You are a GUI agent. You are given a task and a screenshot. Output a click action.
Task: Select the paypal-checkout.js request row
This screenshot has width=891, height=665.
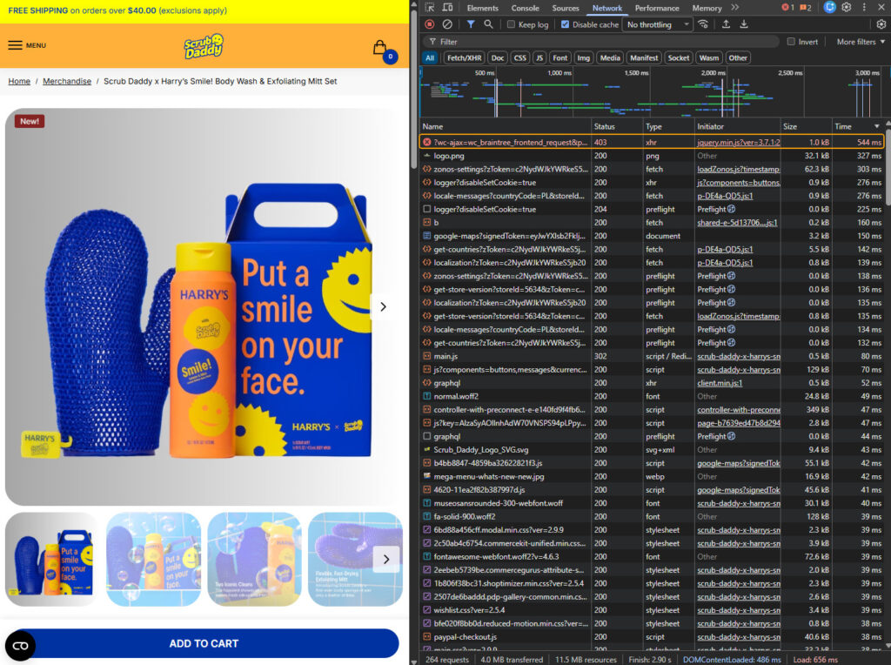pyautogui.click(x=651, y=636)
